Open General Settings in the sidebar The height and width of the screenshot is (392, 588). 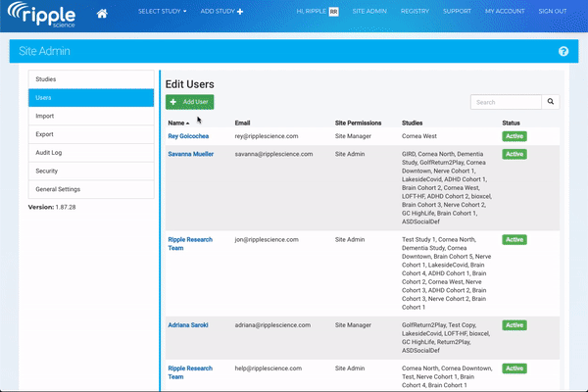pyautogui.click(x=91, y=189)
